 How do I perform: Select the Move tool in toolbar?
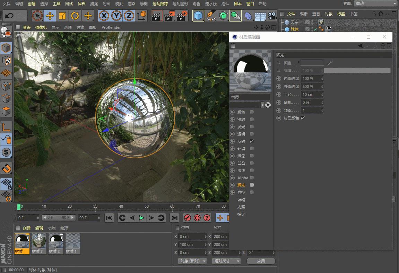(x=50, y=16)
